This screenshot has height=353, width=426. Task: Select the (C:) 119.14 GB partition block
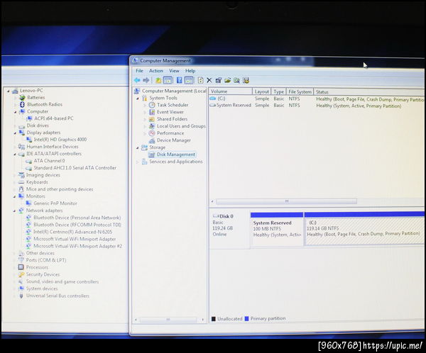[x=364, y=229]
